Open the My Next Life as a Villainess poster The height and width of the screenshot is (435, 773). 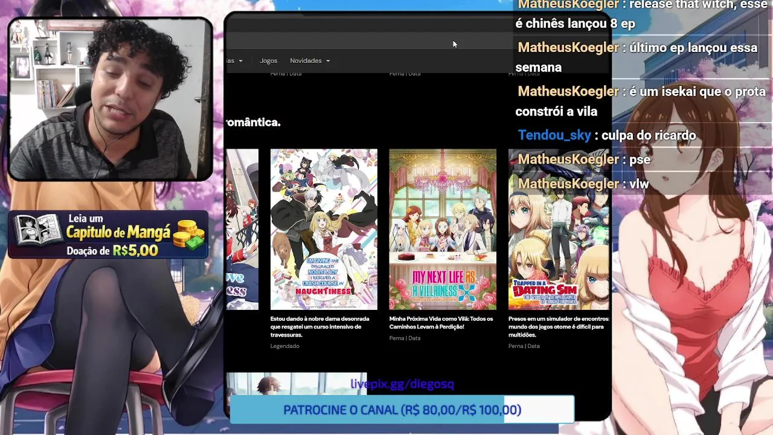point(443,229)
